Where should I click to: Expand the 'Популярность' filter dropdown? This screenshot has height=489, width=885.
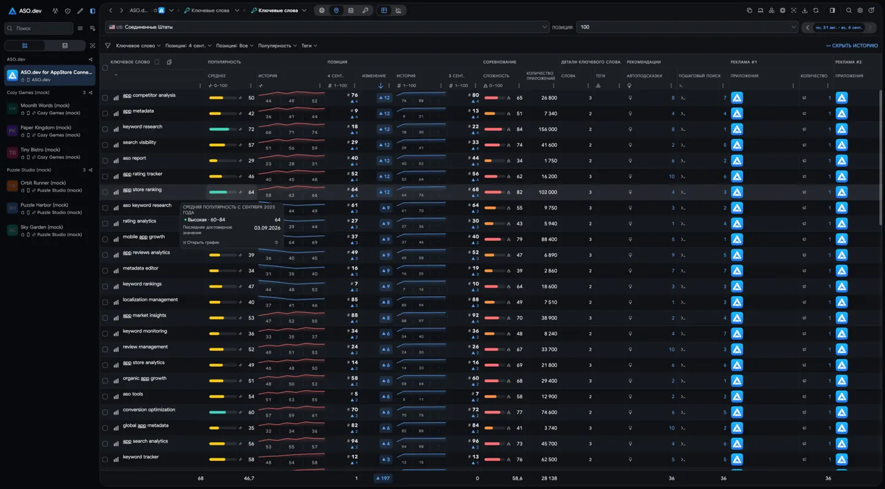277,45
